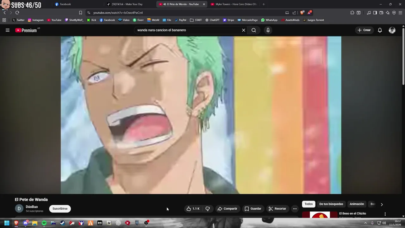Go back with browser back arrow
The height and width of the screenshot is (228, 405).
click(x=4, y=13)
